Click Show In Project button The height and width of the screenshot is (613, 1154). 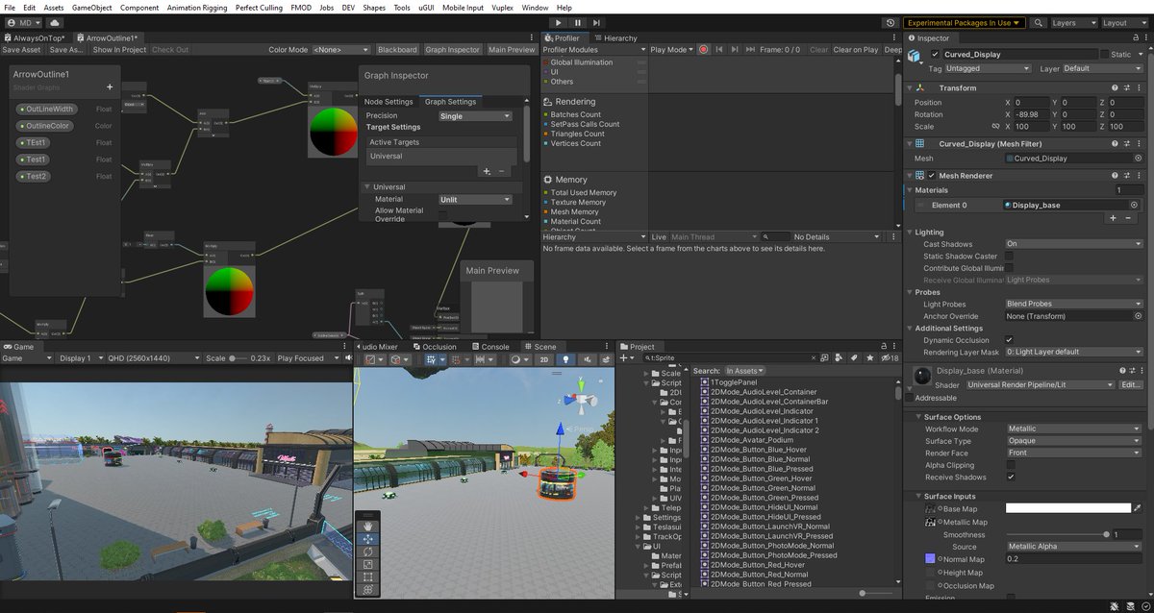point(119,49)
